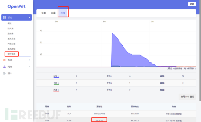Viewport: 201px width, 122px height.
Task: Expand the 系统 menu arrow
Action: point(29,60)
